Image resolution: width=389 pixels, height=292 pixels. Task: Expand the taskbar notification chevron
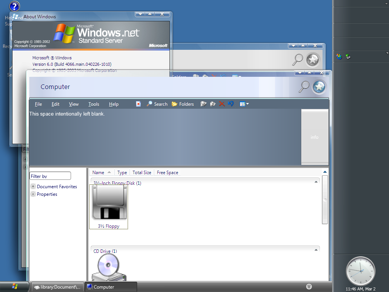click(309, 287)
